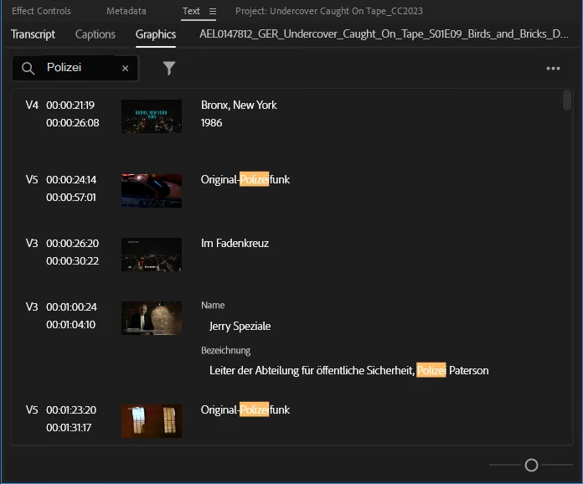This screenshot has height=484, width=583.
Task: Click the end timecode 00:00:26:08
Action: pyautogui.click(x=73, y=123)
